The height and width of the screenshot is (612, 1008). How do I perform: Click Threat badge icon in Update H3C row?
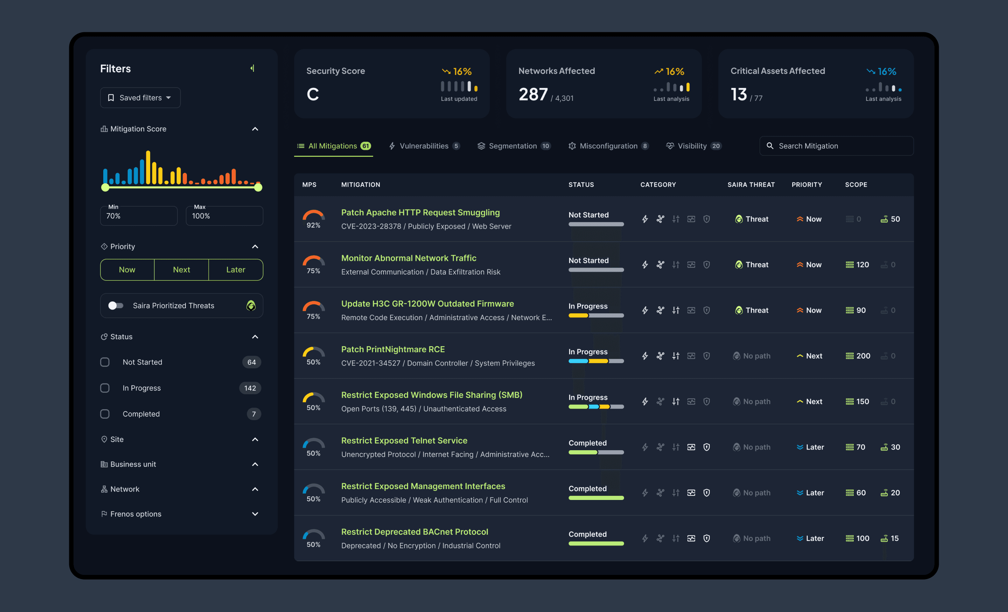pos(738,311)
